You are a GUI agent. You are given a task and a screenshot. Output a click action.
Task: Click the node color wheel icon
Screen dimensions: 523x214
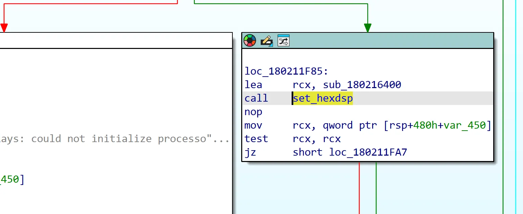point(250,41)
